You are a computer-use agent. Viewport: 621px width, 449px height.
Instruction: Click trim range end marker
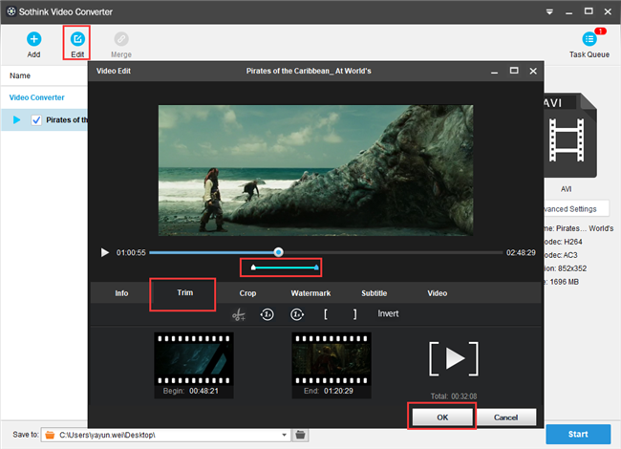316,267
